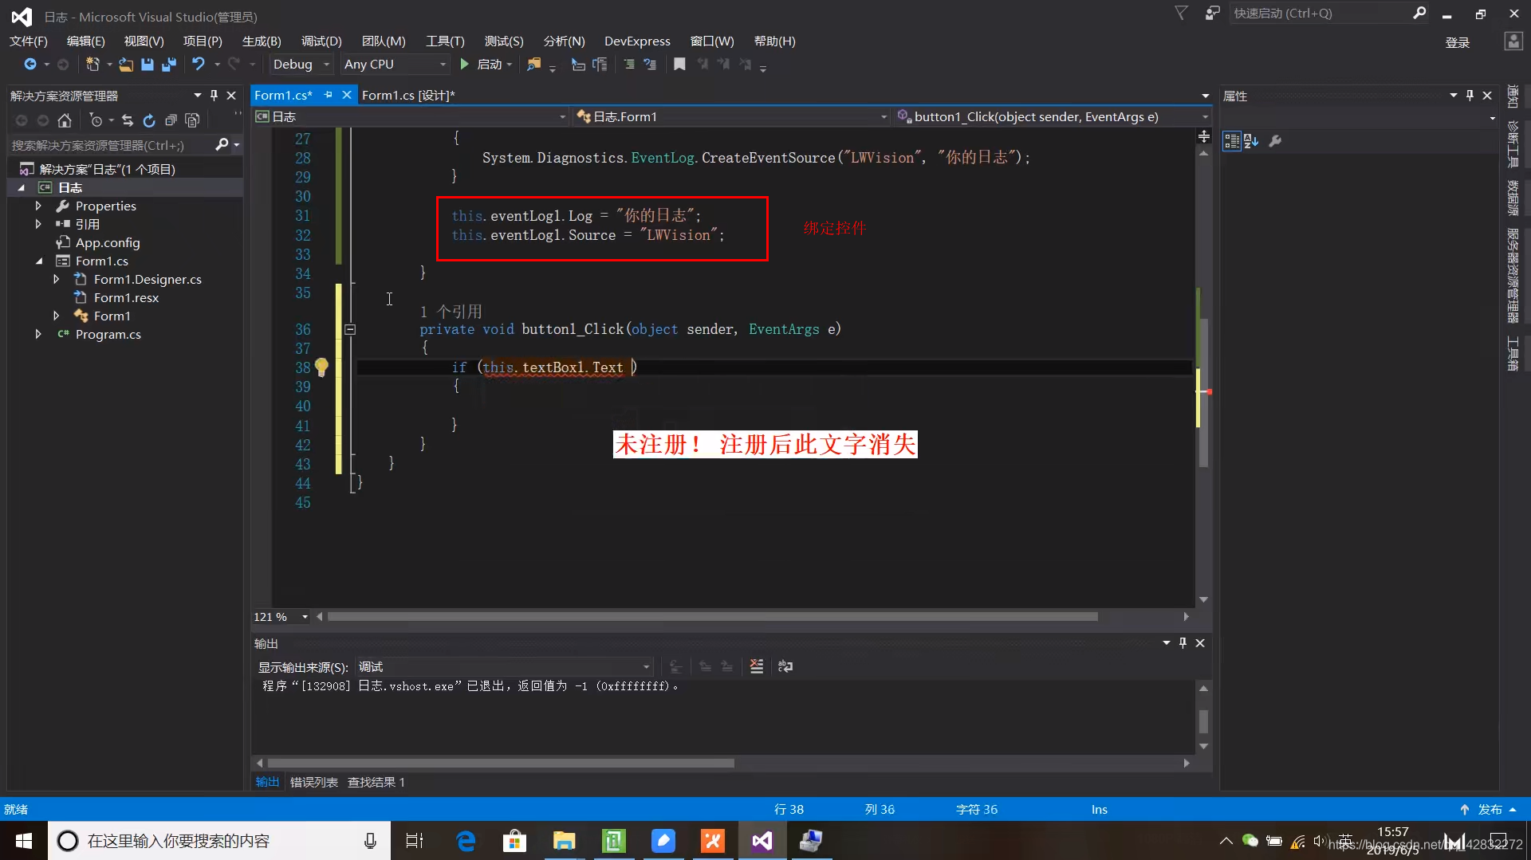Click the Property Pages wrench icon

click(1275, 141)
